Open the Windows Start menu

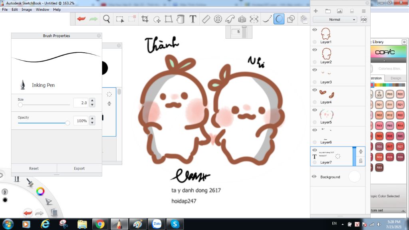click(x=8, y=224)
